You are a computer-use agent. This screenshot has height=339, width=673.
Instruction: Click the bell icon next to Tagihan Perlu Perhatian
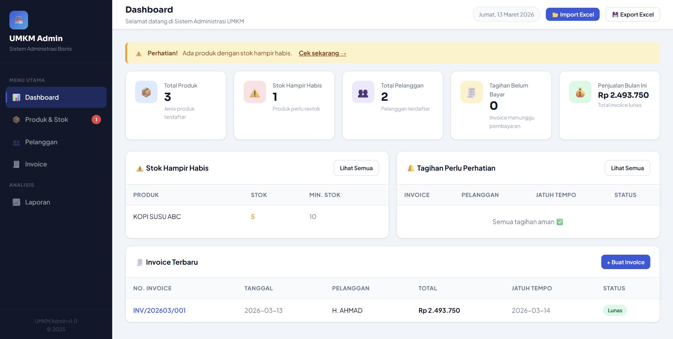410,168
